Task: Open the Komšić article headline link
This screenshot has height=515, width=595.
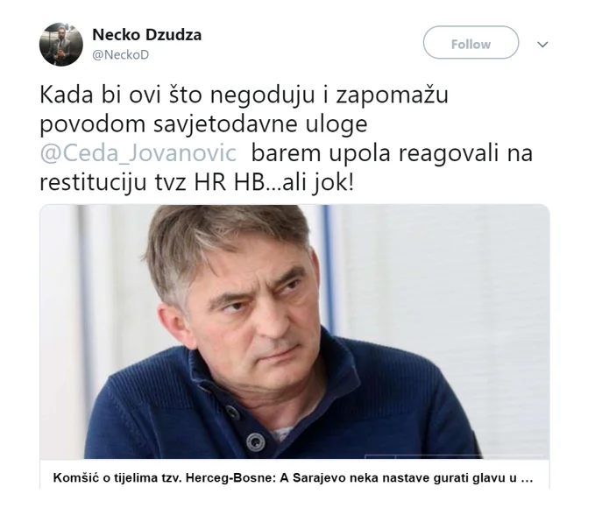Action: point(293,478)
